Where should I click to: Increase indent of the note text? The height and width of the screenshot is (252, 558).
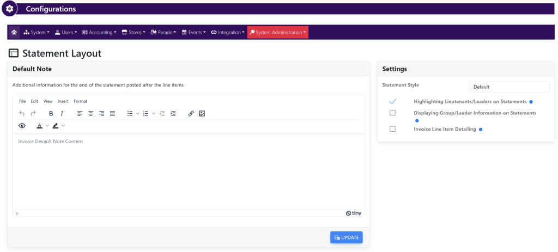click(173, 113)
